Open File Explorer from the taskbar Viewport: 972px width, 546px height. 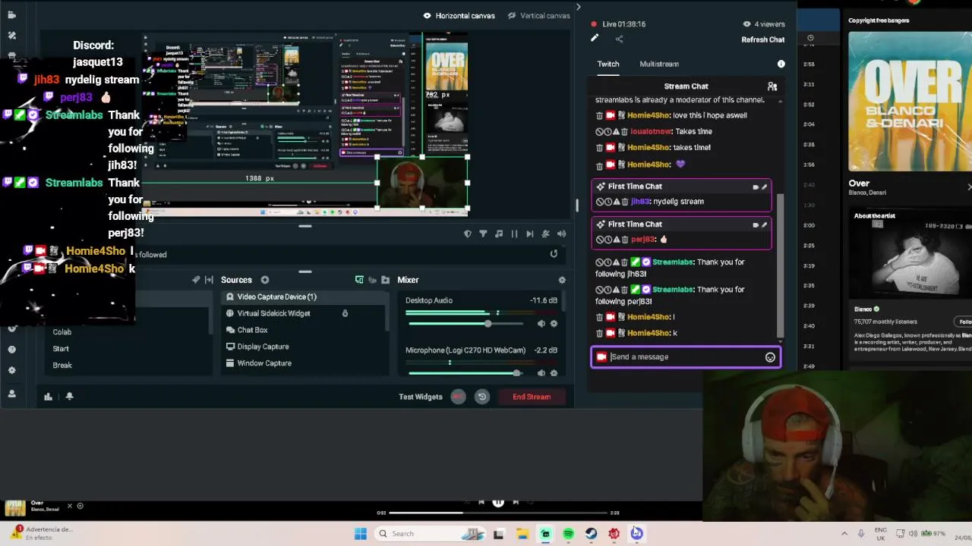click(x=522, y=534)
